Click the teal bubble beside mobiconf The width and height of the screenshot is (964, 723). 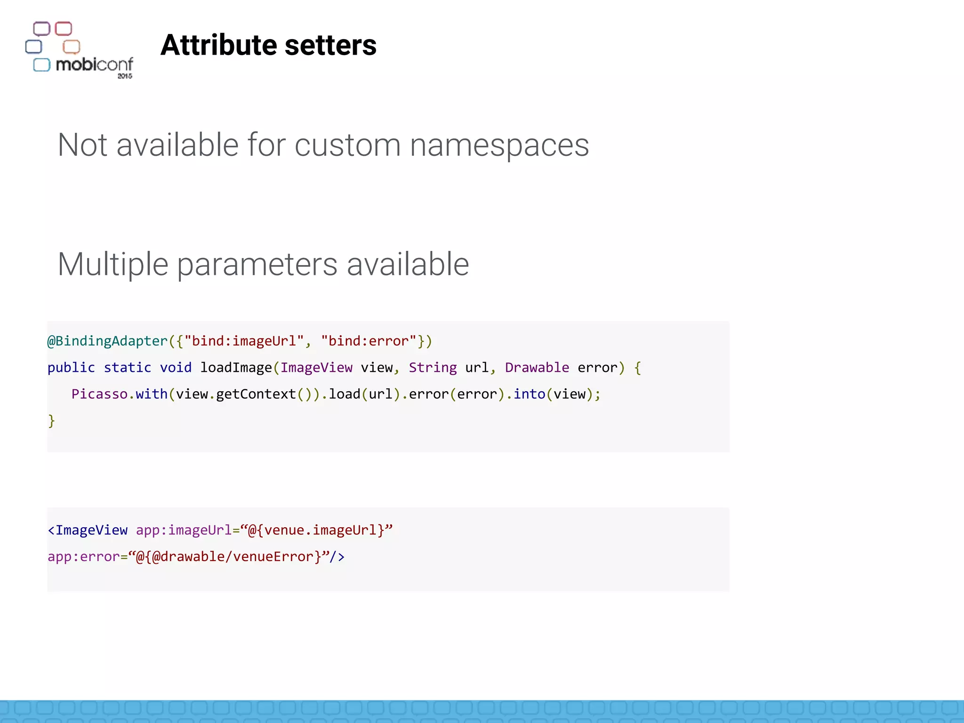[x=41, y=65]
